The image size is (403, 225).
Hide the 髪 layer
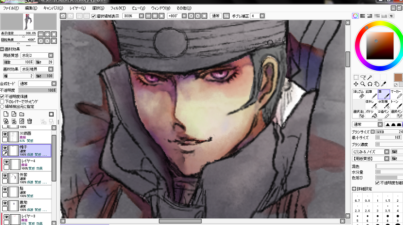[5, 189]
